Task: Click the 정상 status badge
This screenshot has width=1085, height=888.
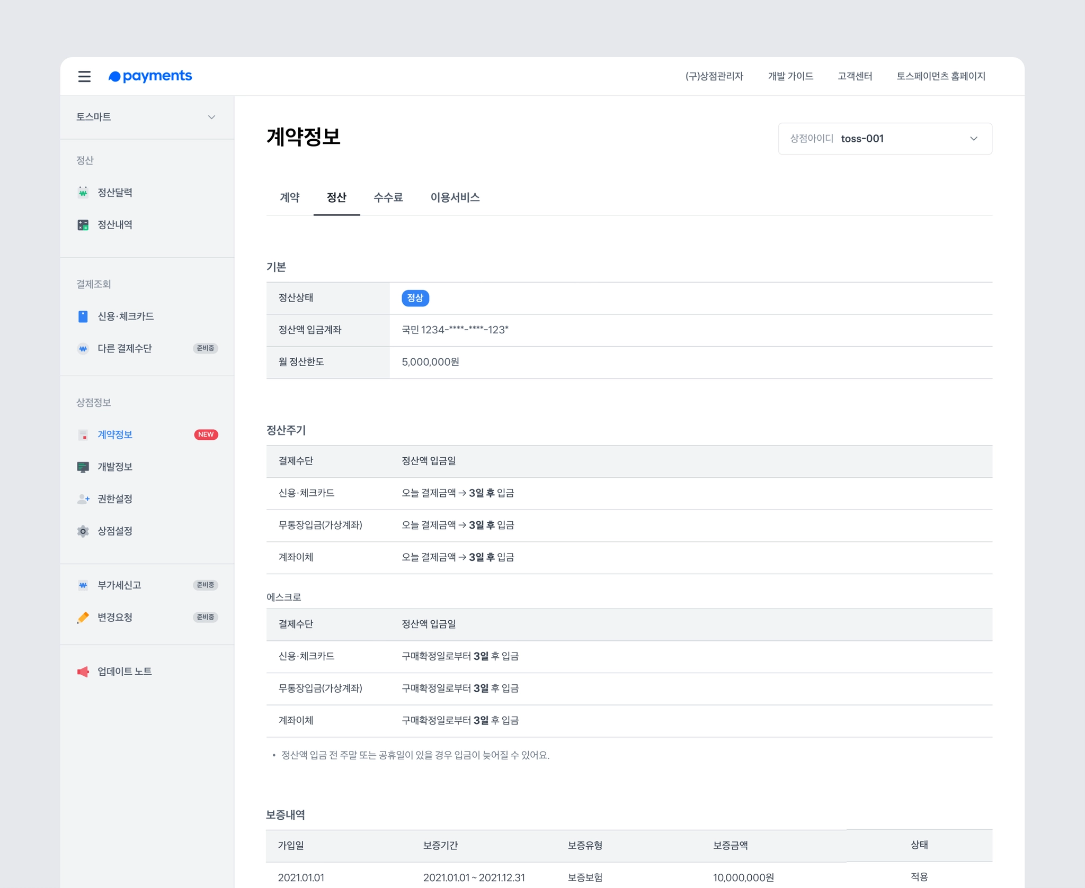Action: click(415, 298)
